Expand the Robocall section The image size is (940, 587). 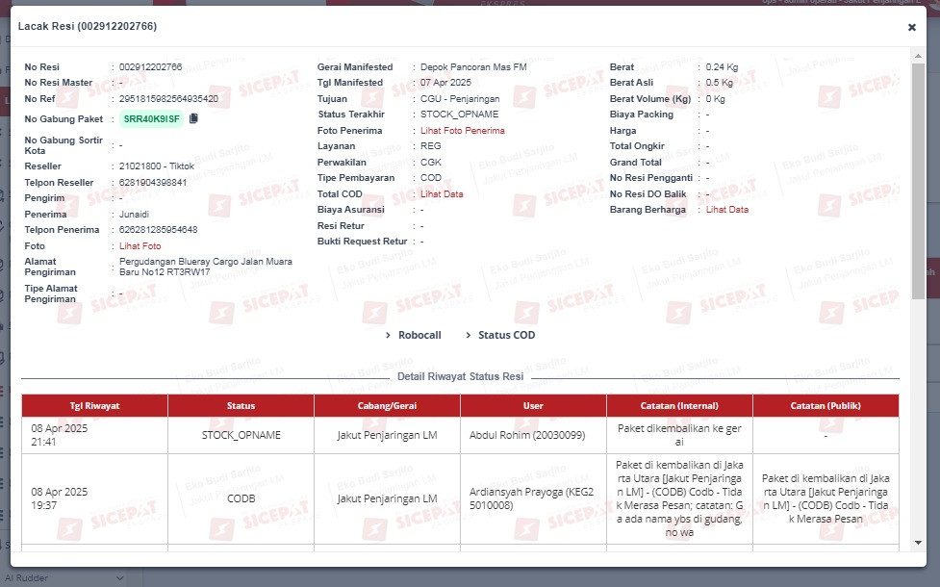tap(414, 335)
